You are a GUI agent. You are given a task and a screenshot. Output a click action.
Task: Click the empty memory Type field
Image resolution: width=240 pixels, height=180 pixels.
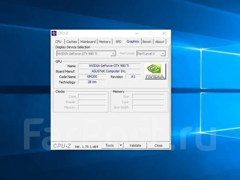point(148,102)
